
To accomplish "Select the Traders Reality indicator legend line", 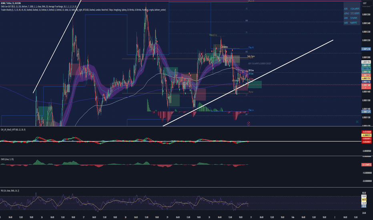I will click(x=83, y=10).
